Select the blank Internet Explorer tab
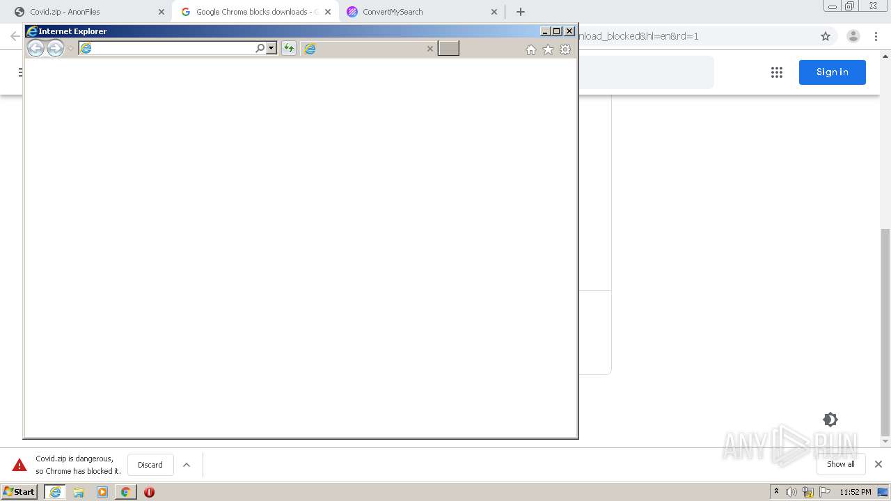 point(368,49)
